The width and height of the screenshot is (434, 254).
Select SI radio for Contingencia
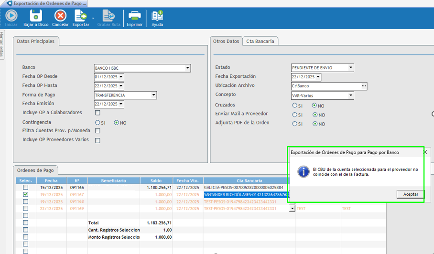coord(98,123)
